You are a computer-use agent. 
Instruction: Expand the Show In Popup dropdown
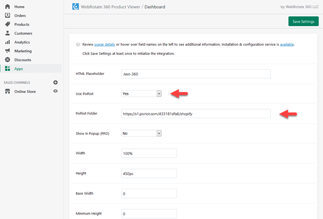tap(142, 133)
